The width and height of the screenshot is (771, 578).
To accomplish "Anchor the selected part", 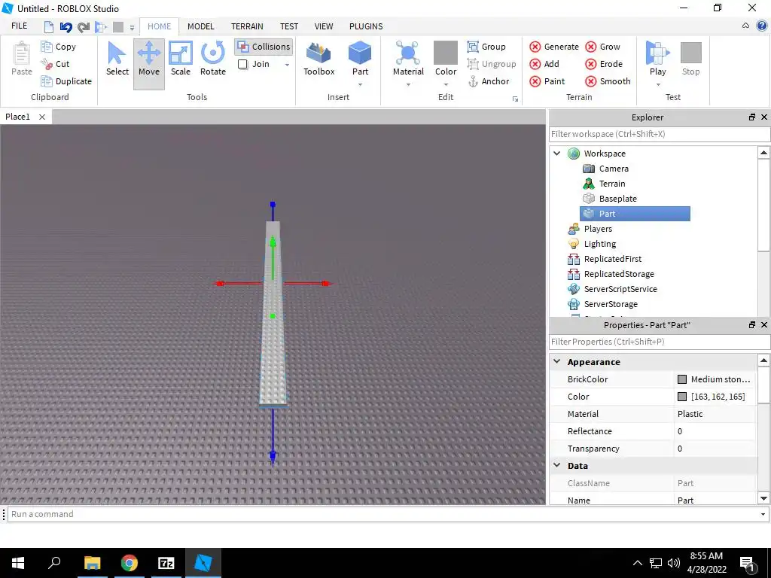I will click(488, 81).
